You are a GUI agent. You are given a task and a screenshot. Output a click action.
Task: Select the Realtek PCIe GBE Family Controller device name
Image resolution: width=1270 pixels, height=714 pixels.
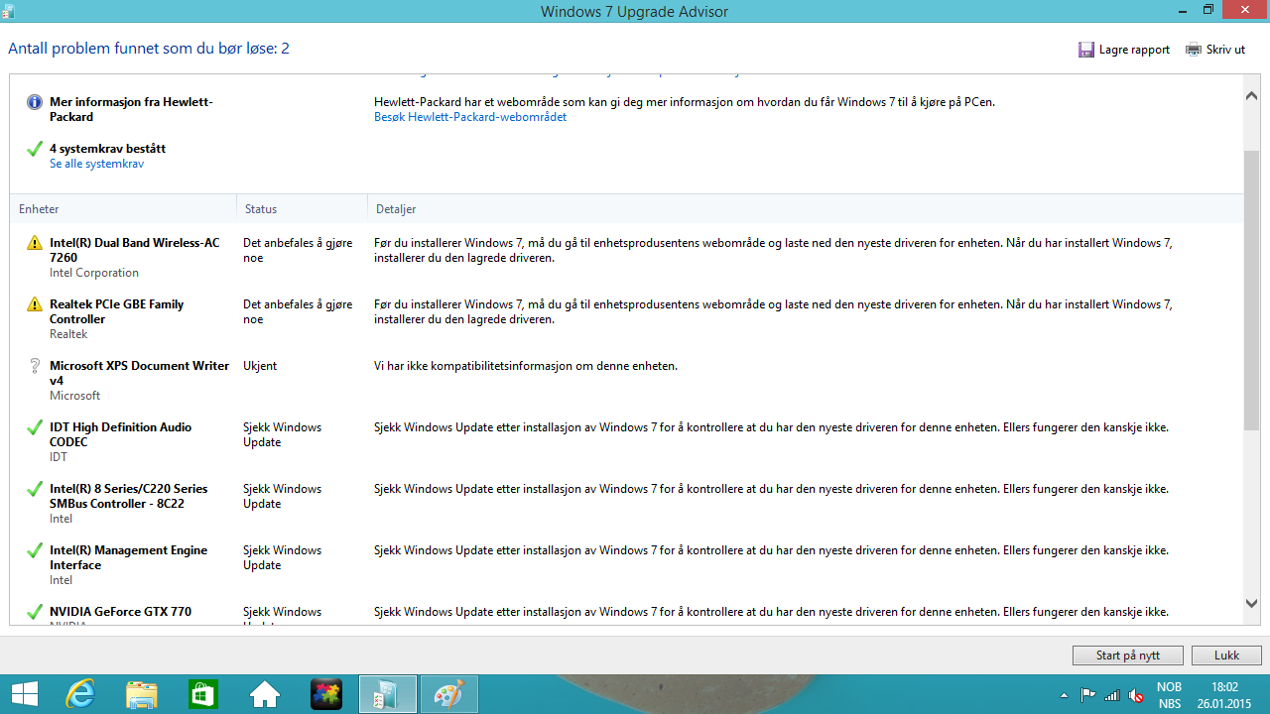[x=117, y=311]
